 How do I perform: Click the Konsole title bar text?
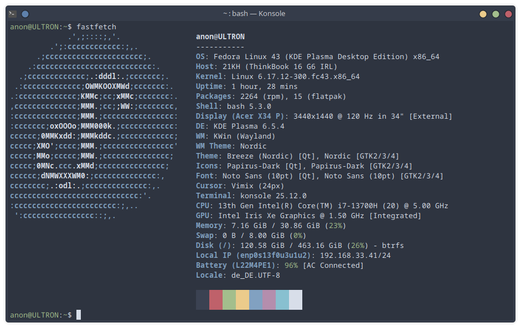coord(254,14)
